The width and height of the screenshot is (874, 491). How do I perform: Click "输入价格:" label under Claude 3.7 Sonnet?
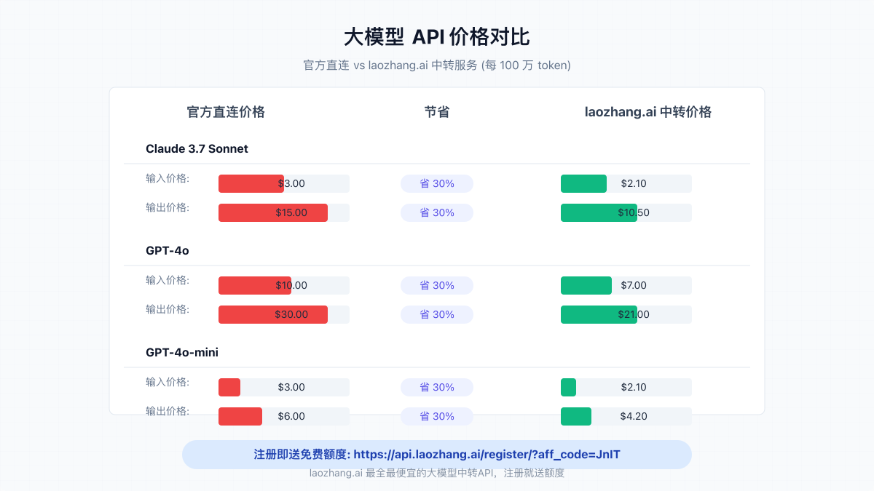point(168,178)
